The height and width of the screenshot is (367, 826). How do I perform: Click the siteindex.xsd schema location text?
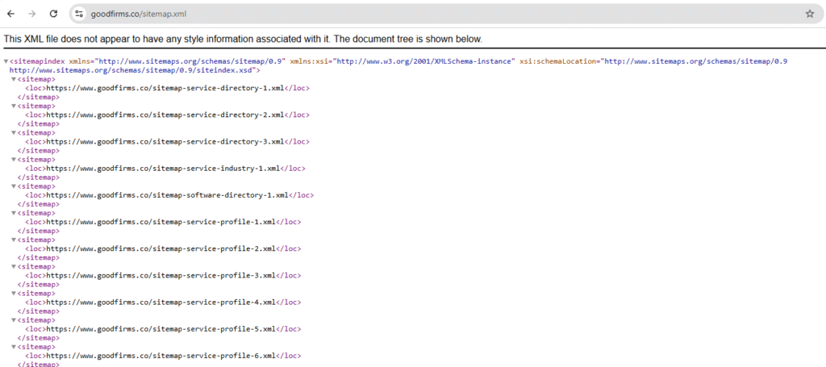click(132, 70)
